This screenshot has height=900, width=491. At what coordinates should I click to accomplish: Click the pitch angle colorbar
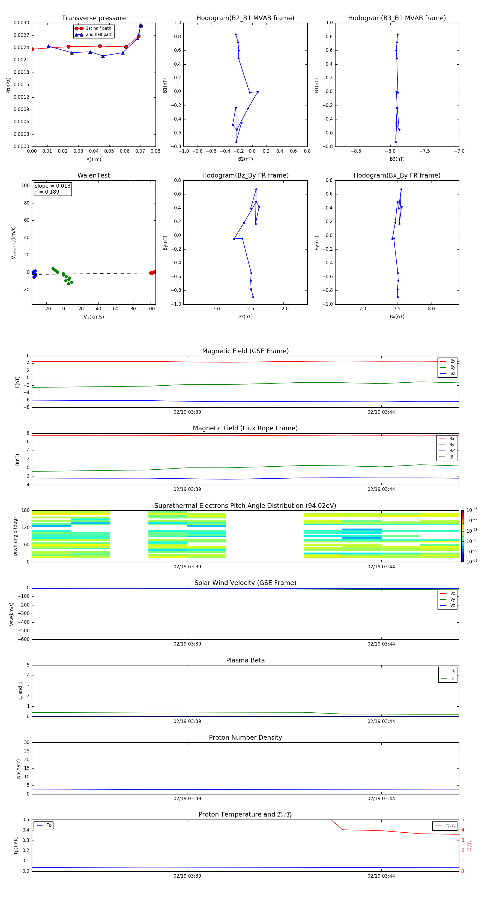point(463,536)
